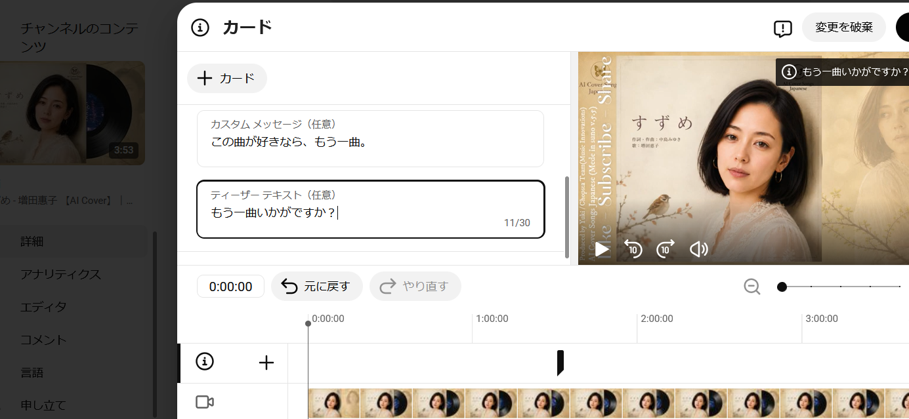
Task: Click the info icon beside カード title
Action: click(200, 28)
